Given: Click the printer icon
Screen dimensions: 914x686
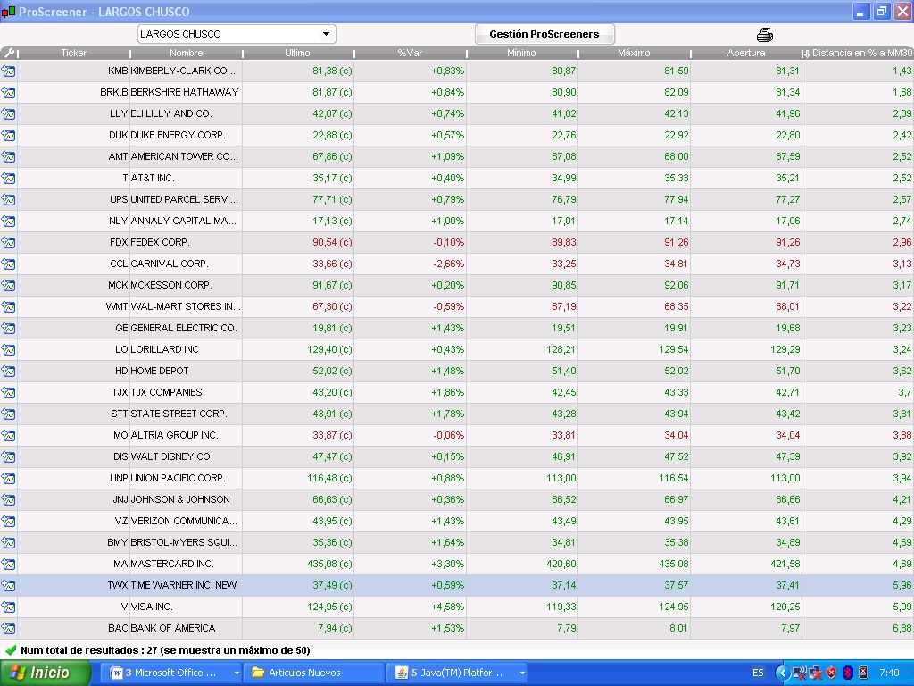Looking at the screenshot, I should click(x=765, y=35).
